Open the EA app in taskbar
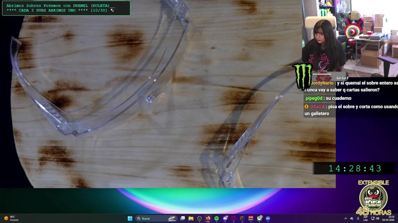398x223 pixels. pos(268,218)
